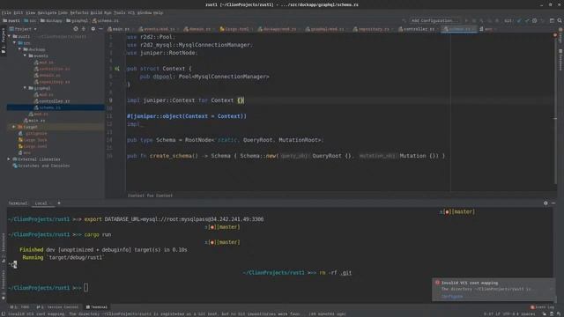Click the Git update project icon

click(x=519, y=21)
